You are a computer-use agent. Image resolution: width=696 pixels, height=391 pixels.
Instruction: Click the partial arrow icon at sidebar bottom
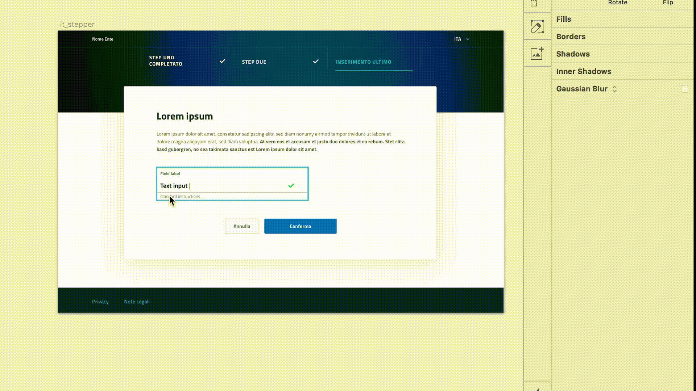tap(538, 389)
